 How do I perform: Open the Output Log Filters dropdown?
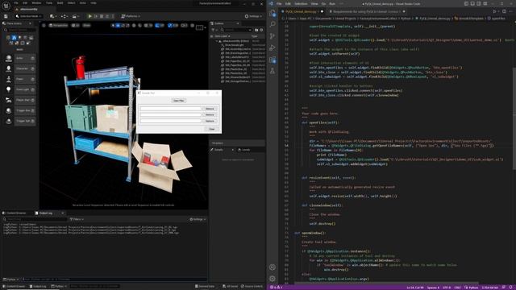tap(77, 219)
